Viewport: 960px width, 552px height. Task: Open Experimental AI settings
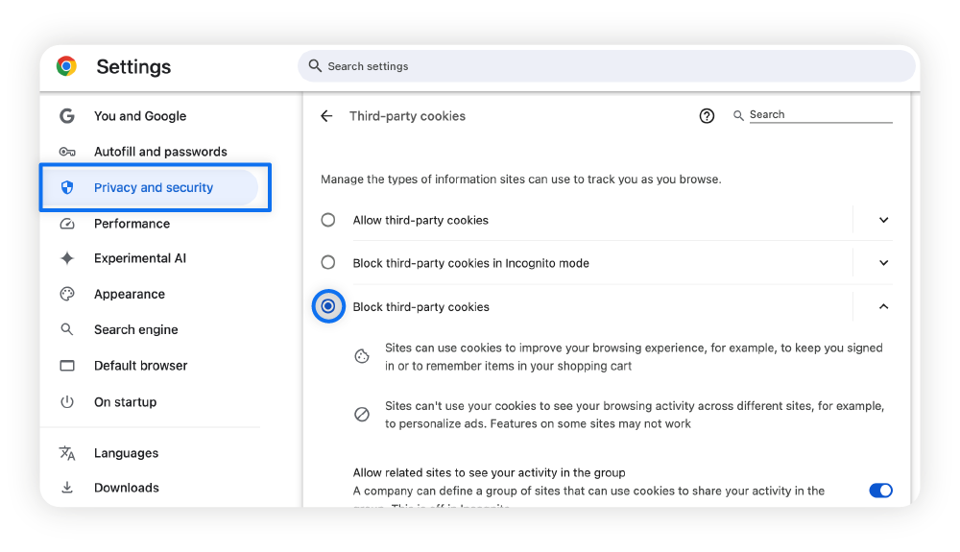pos(139,258)
